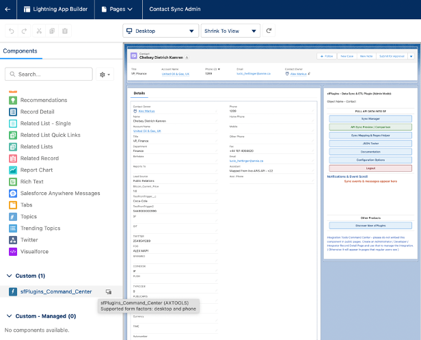Open the Desktop form factor dropdown

pos(161,31)
